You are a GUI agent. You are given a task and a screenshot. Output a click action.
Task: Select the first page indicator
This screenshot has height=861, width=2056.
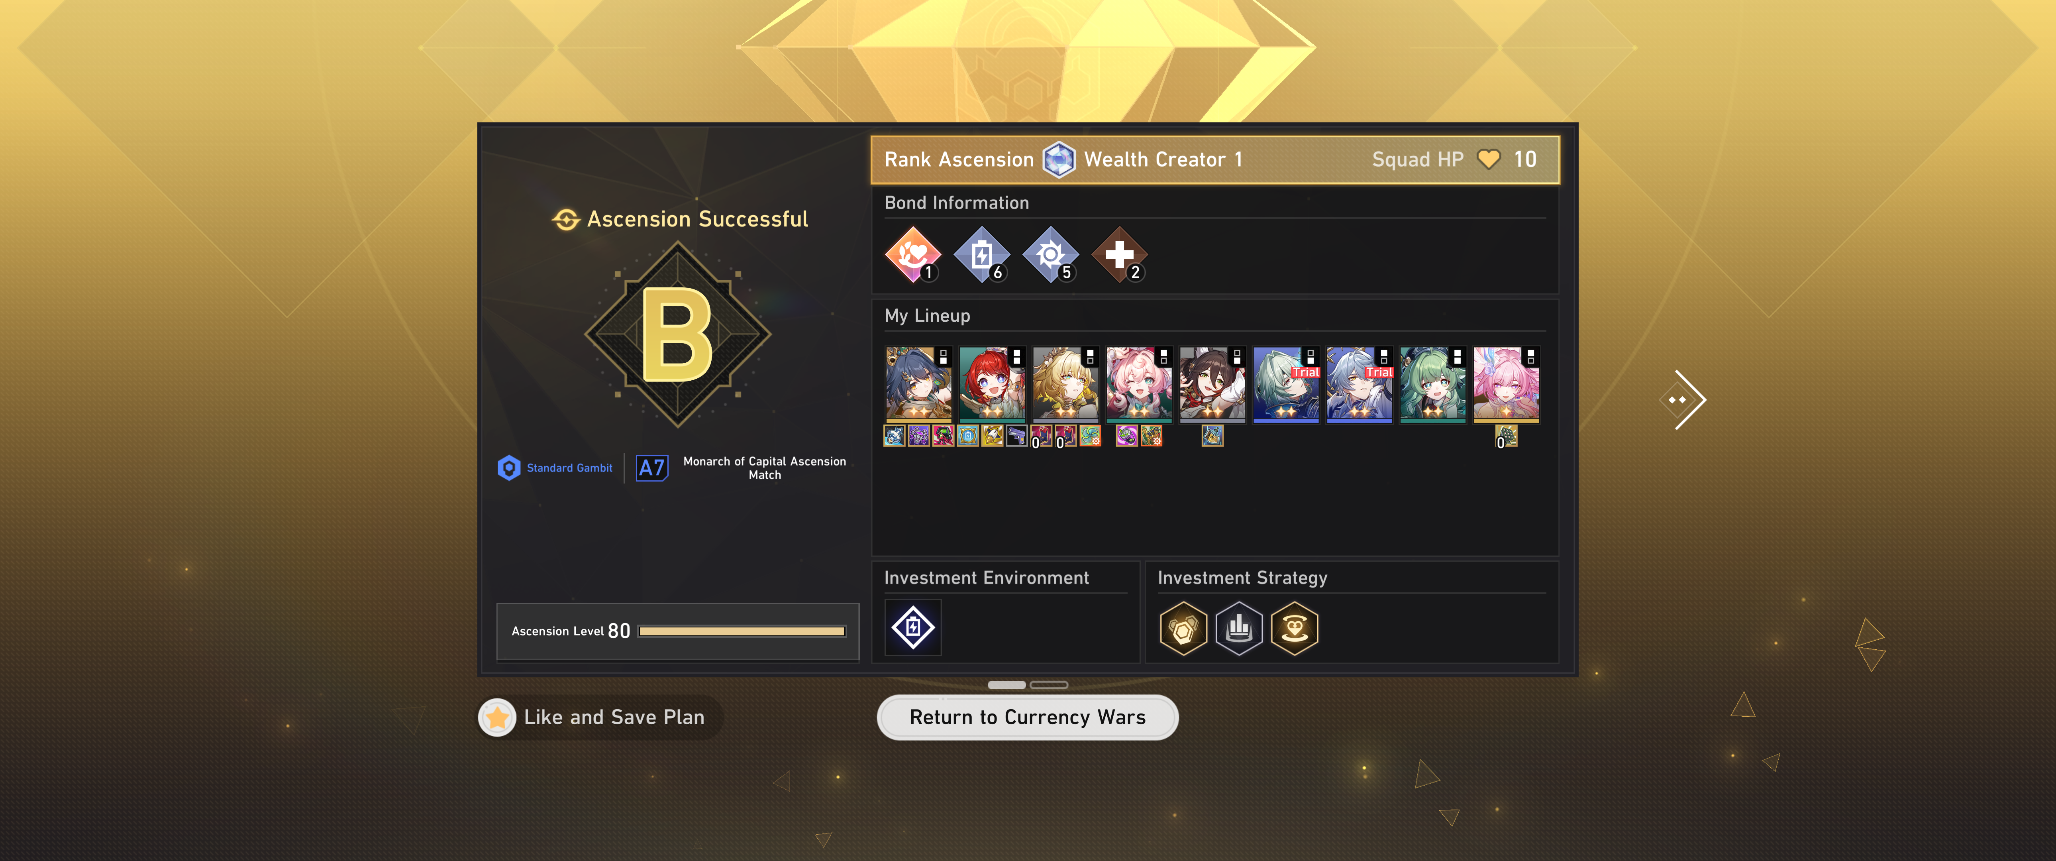click(1006, 684)
